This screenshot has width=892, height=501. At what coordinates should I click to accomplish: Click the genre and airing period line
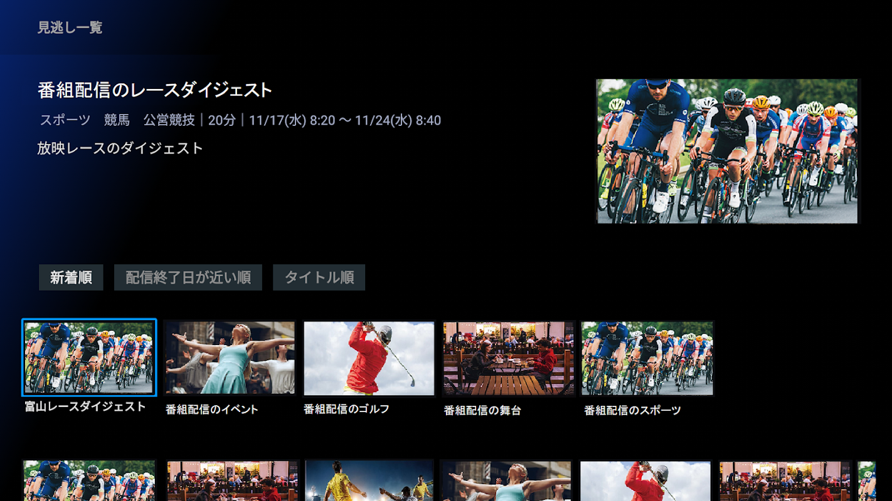click(x=240, y=120)
